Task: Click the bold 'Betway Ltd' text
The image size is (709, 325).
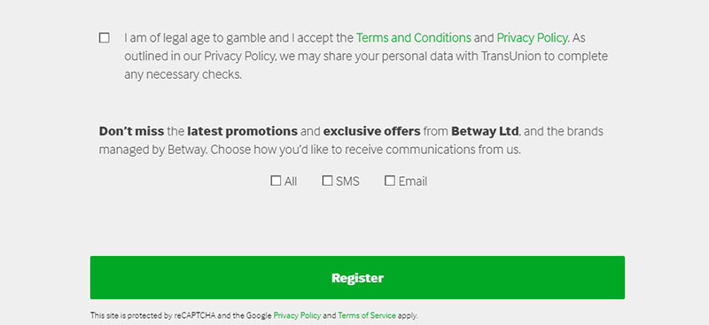Action: click(x=485, y=132)
